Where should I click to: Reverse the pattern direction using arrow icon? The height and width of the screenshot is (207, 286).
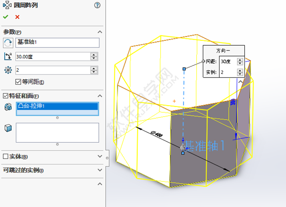pos(8,43)
